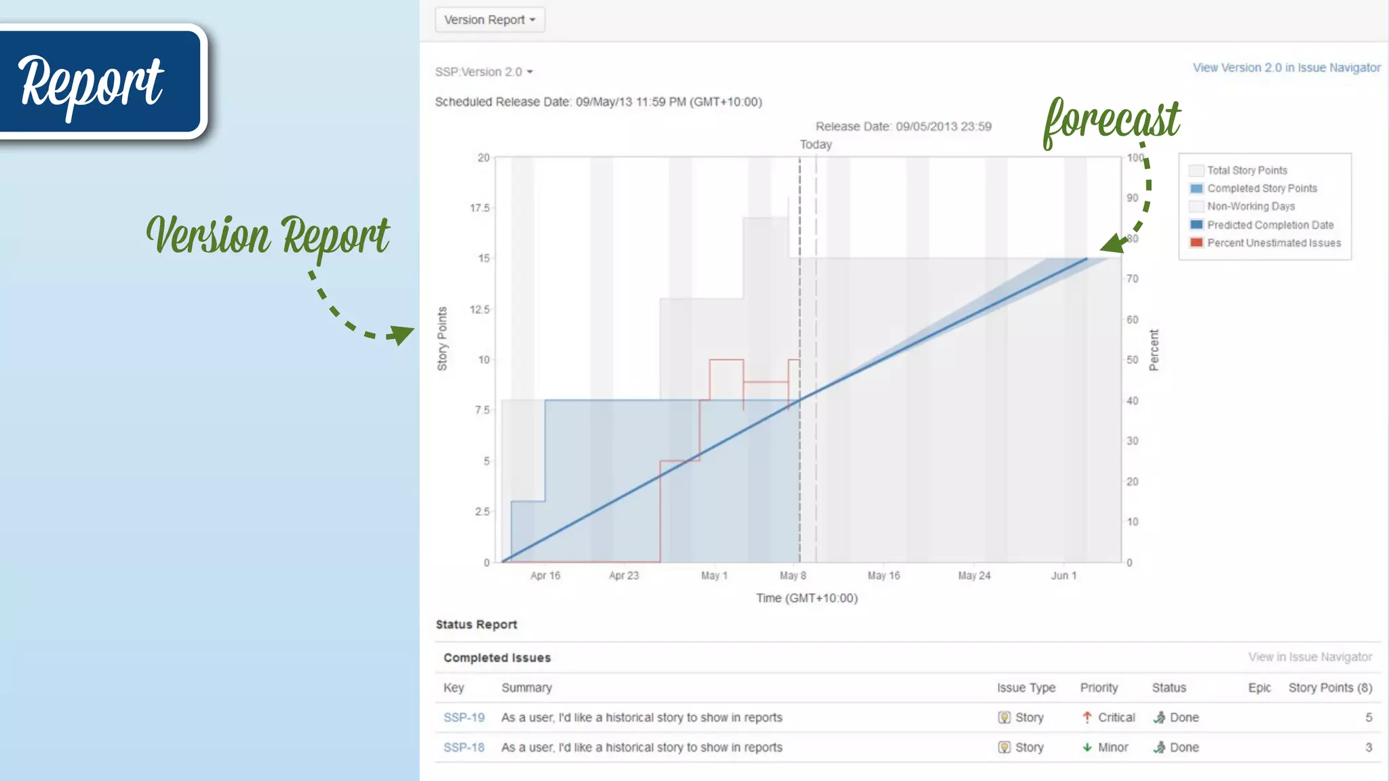1389x781 pixels.
Task: Click the Apr 16 axis label
Action: (545, 576)
